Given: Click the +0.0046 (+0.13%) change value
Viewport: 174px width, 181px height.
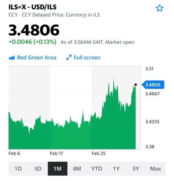Looking at the screenshot, I should coord(32,42).
